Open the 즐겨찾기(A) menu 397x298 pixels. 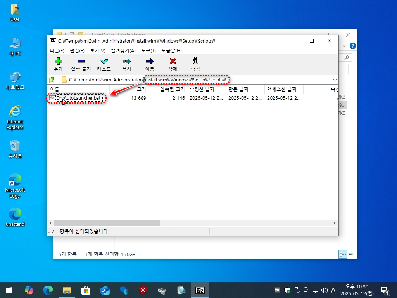coord(123,51)
